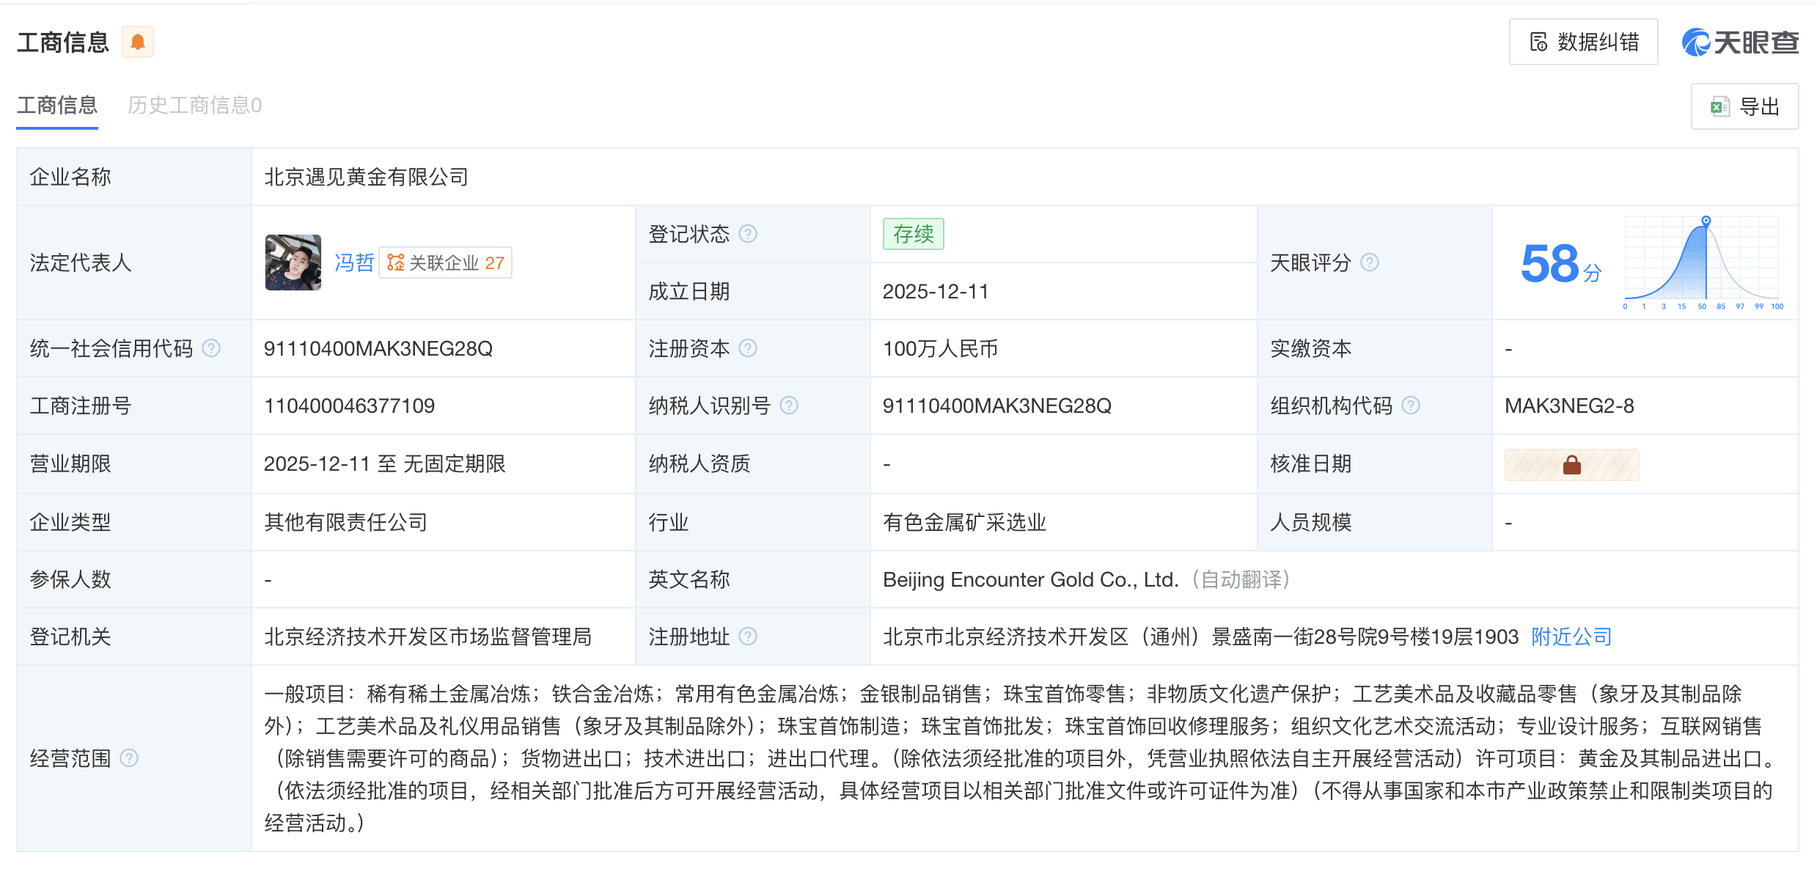Click help icon beside 统一社会信用代码
Image resolution: width=1817 pixels, height=877 pixels.
coord(211,348)
